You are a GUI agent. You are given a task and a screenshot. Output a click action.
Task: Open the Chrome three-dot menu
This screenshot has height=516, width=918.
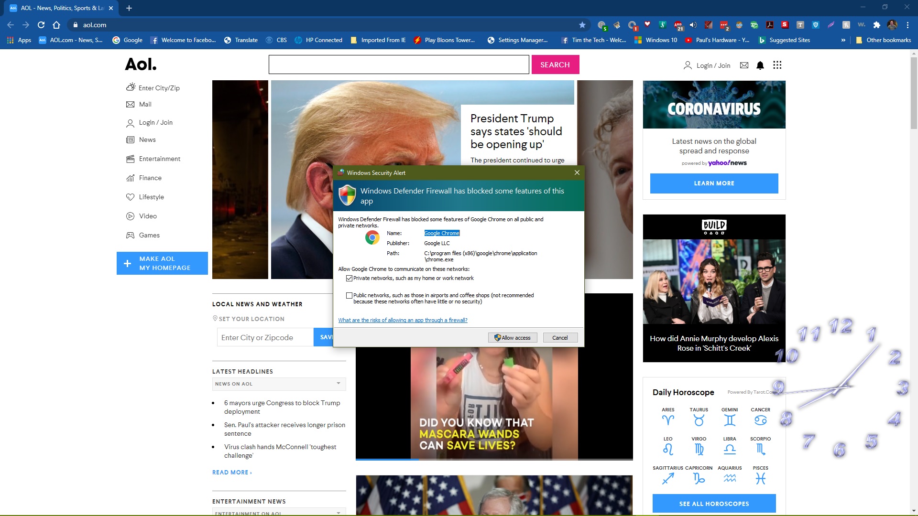coord(907,25)
